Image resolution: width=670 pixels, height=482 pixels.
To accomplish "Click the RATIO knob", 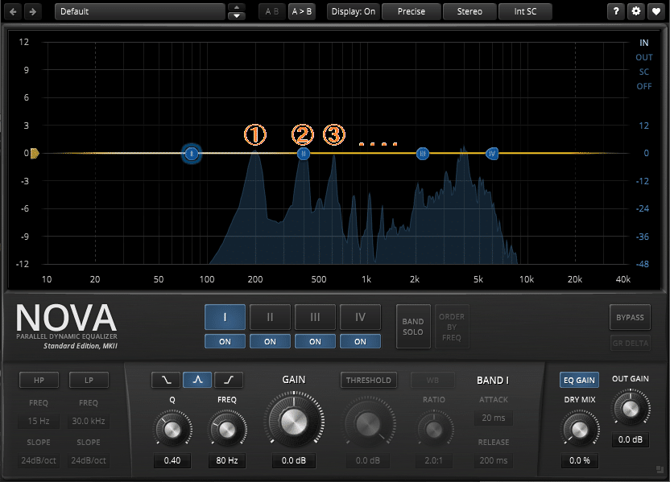I will 434,429.
